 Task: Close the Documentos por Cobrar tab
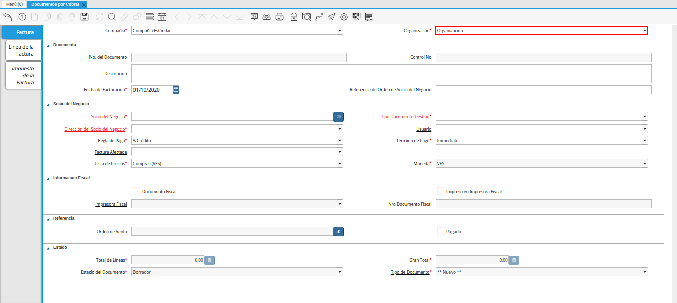[84, 4]
